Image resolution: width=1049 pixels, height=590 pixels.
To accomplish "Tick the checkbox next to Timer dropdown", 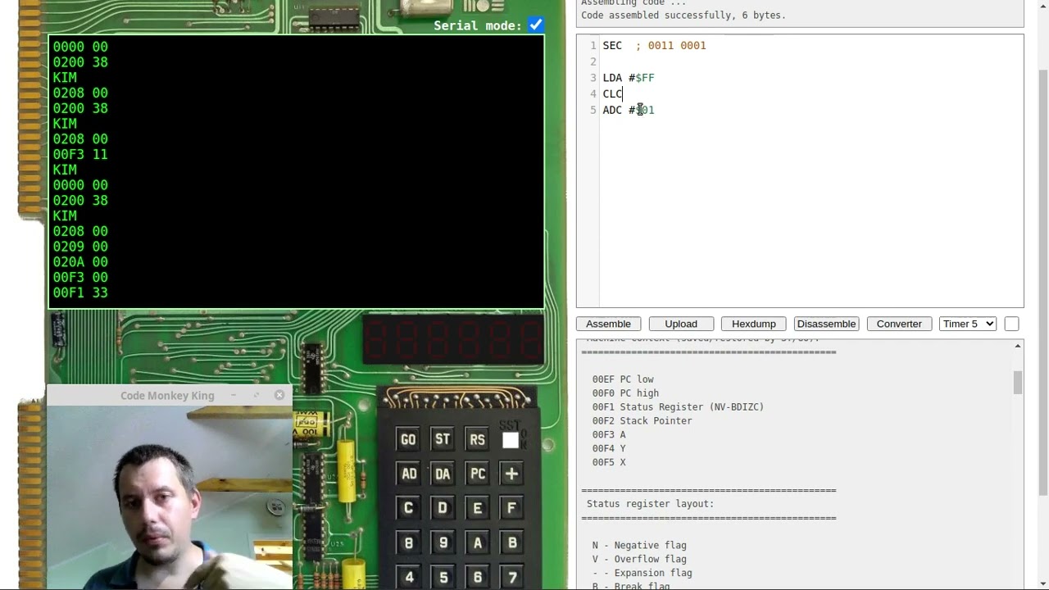I will tap(1011, 324).
